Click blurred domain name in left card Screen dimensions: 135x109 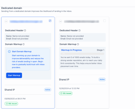pos(26,22)
